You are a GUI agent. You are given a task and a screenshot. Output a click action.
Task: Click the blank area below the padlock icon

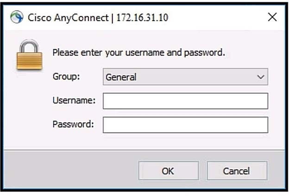tap(29, 106)
